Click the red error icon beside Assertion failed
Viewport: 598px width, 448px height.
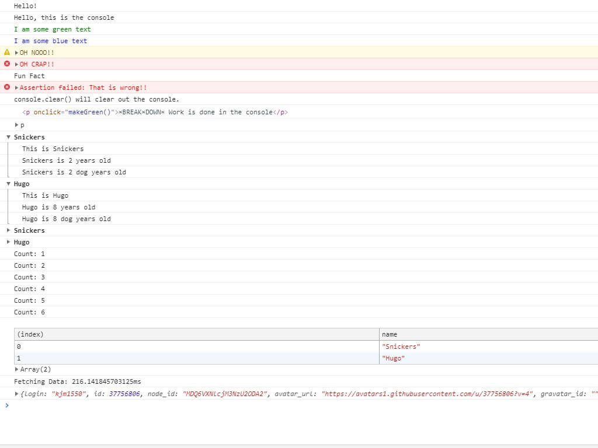tap(7, 87)
